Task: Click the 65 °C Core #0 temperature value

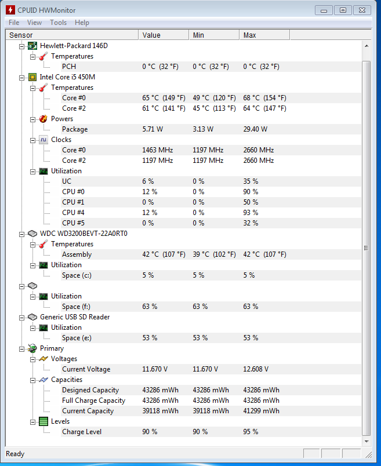Action: point(164,98)
